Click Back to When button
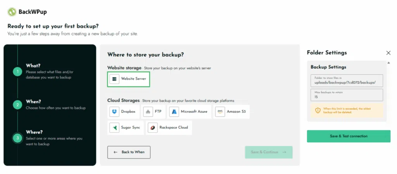This screenshot has width=397, height=174. coord(129,152)
